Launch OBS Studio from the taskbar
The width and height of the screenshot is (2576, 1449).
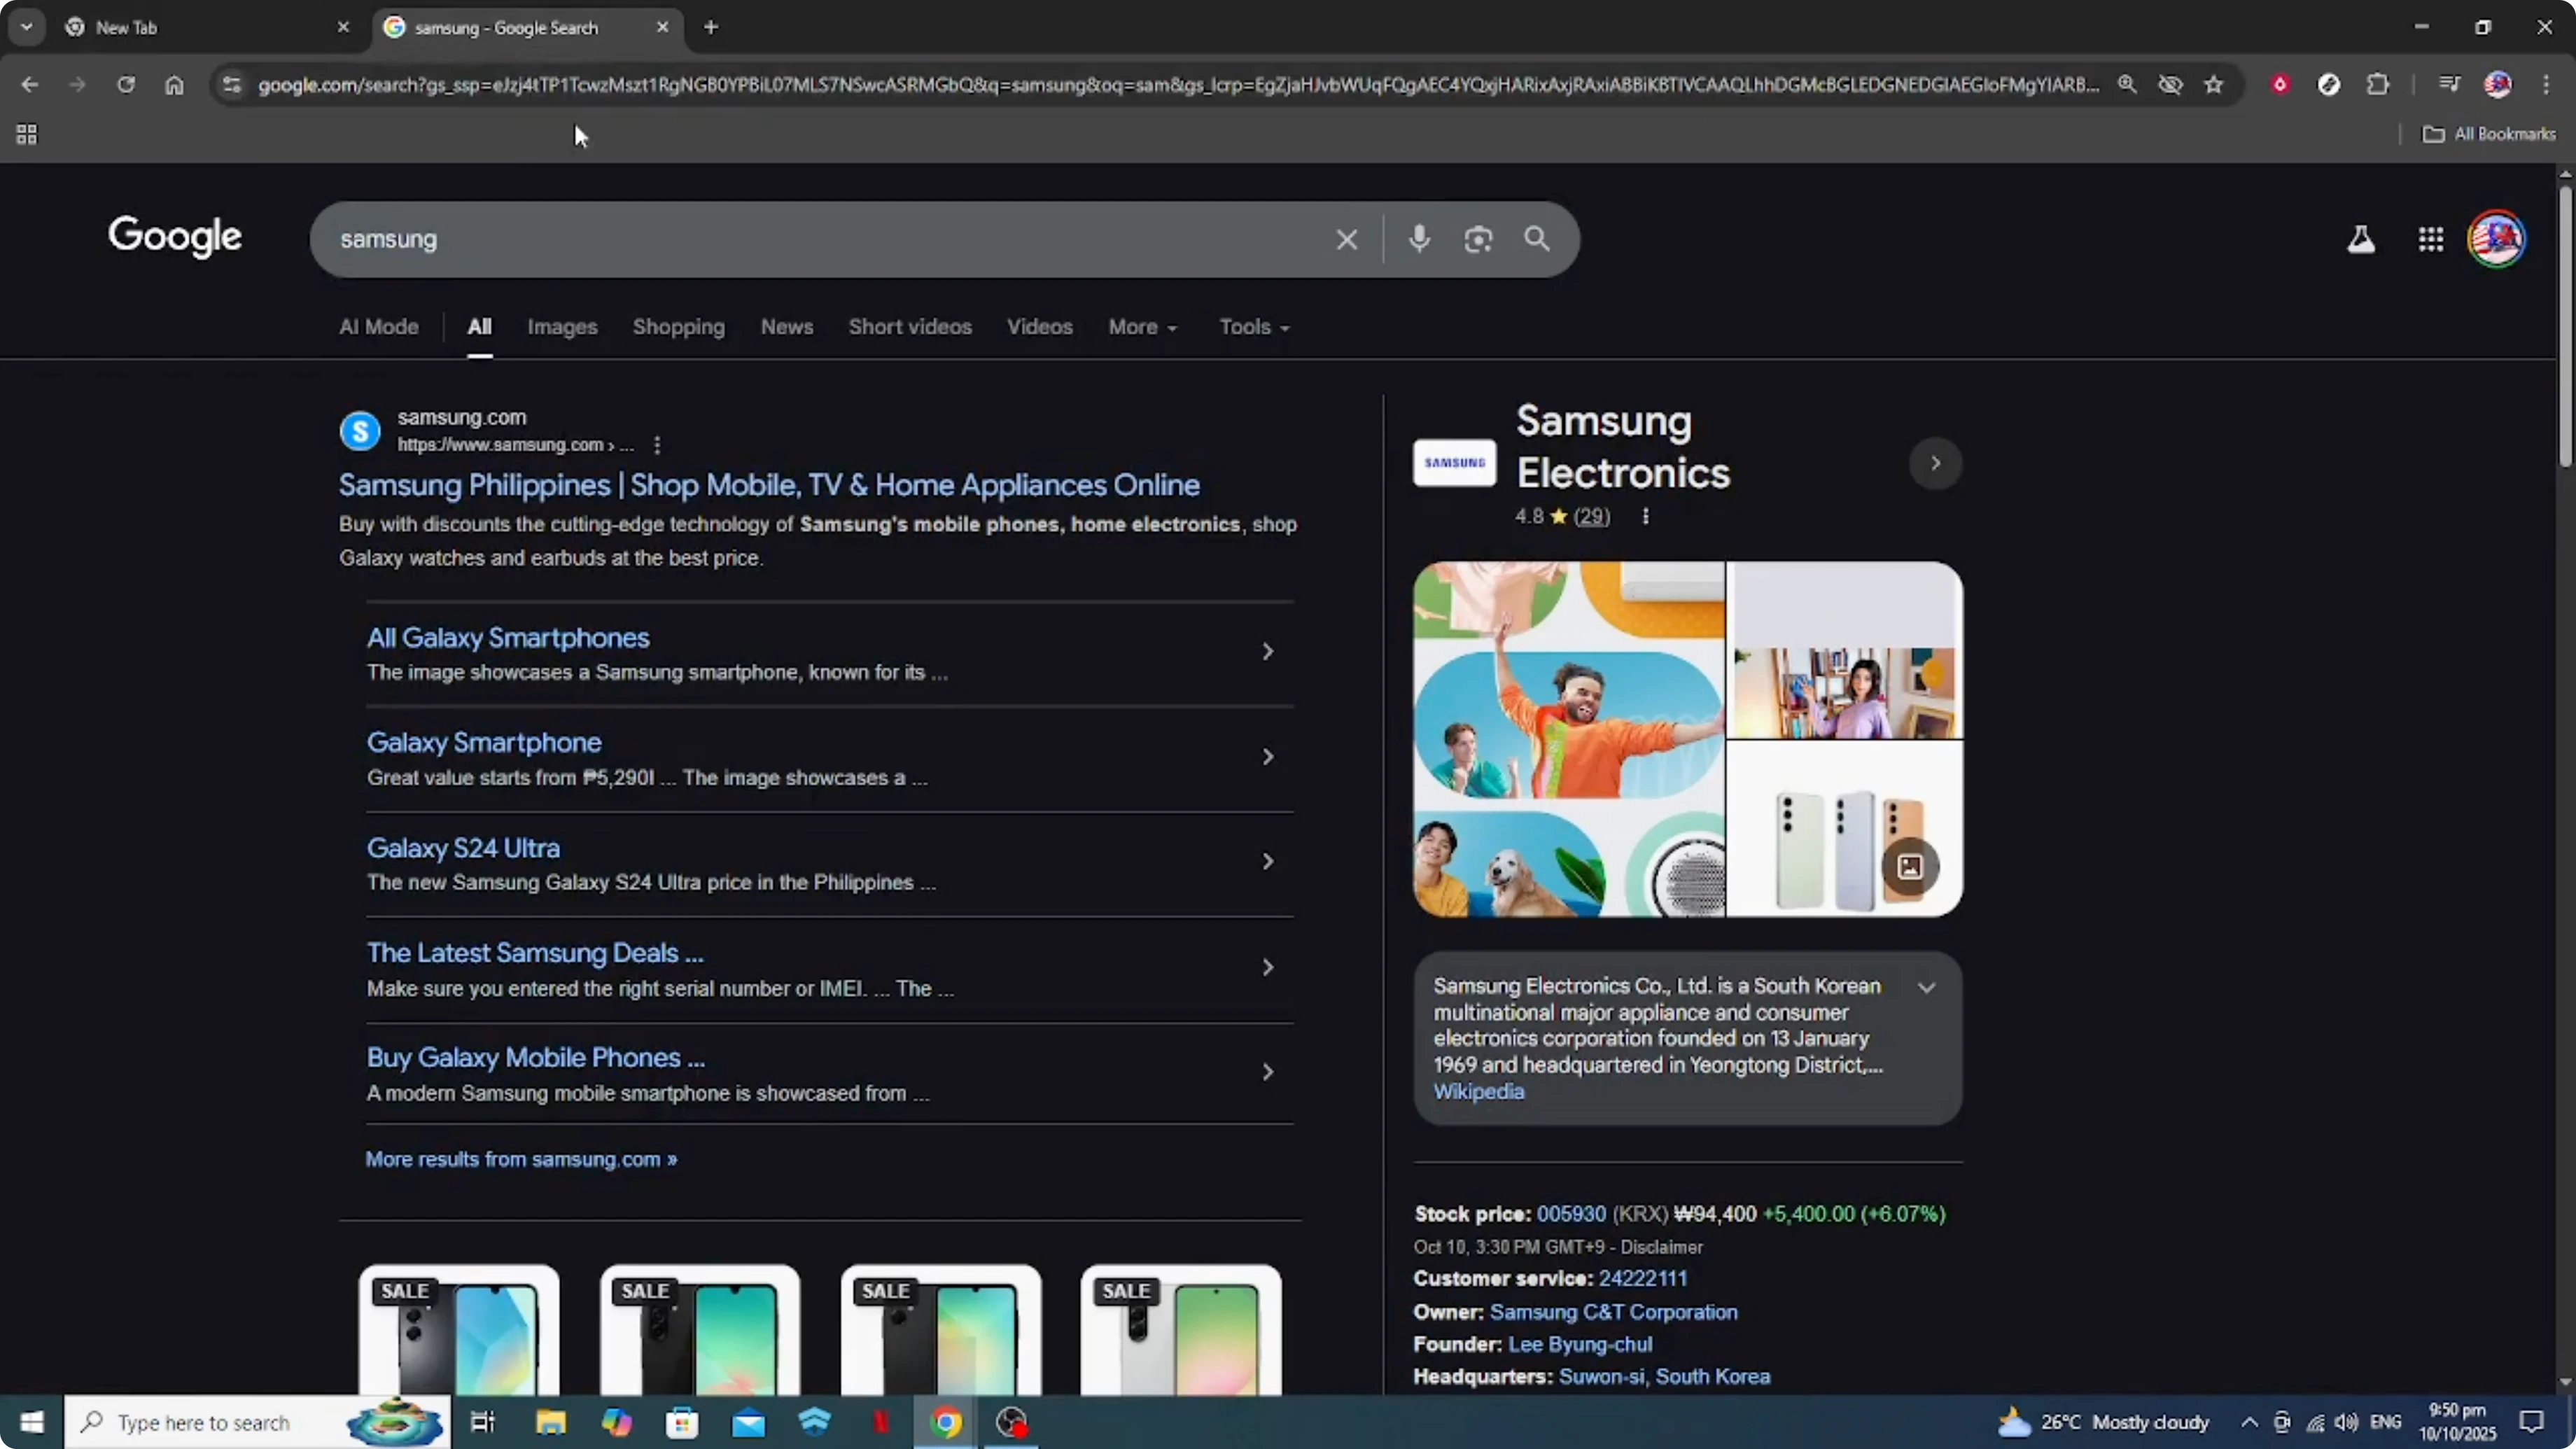pos(1011,1422)
